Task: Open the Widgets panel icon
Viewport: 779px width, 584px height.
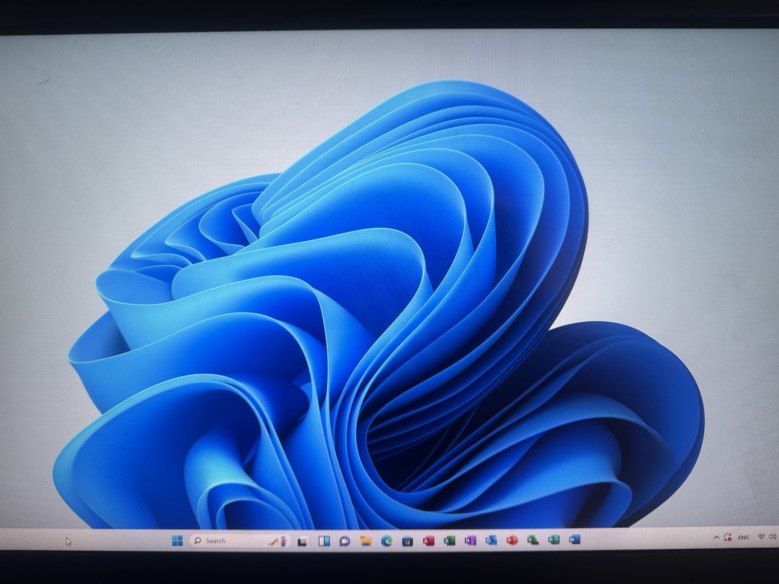Action: pos(324,541)
